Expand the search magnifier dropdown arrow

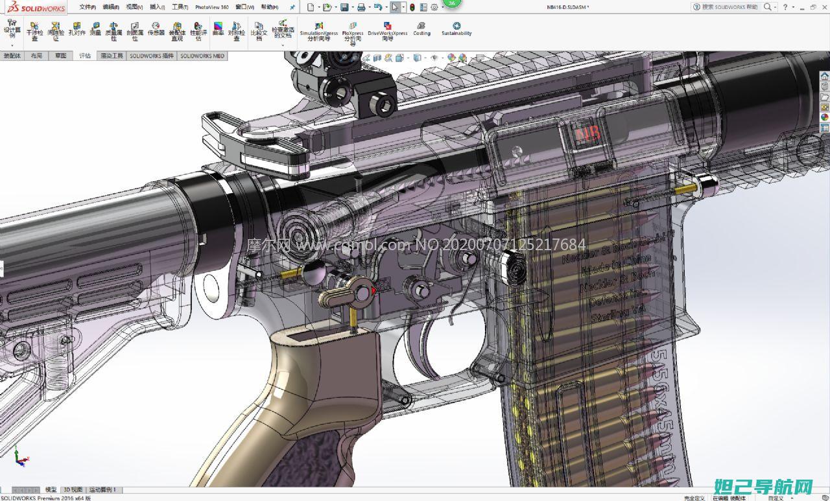coord(776,7)
